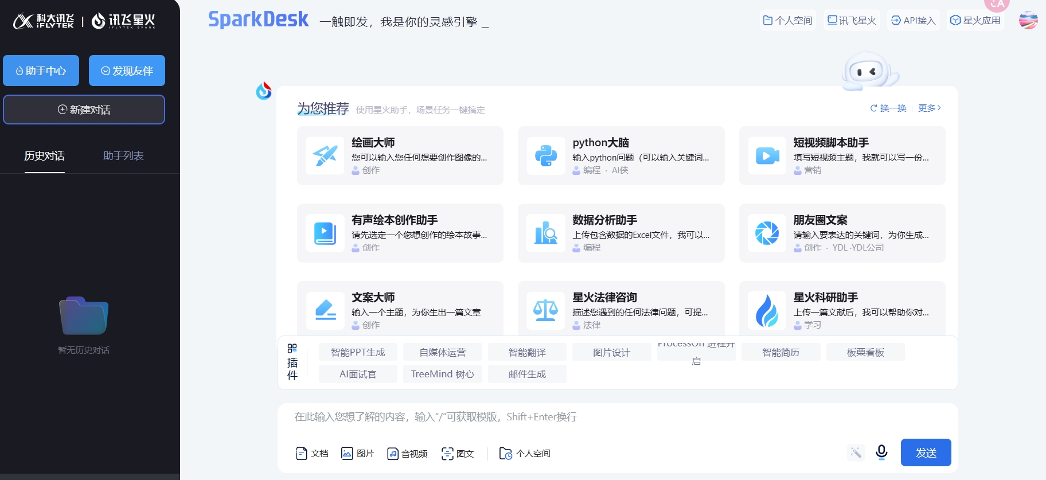Image resolution: width=1046 pixels, height=480 pixels.
Task: Click the 暂无历史对话 text
Action: pos(84,350)
